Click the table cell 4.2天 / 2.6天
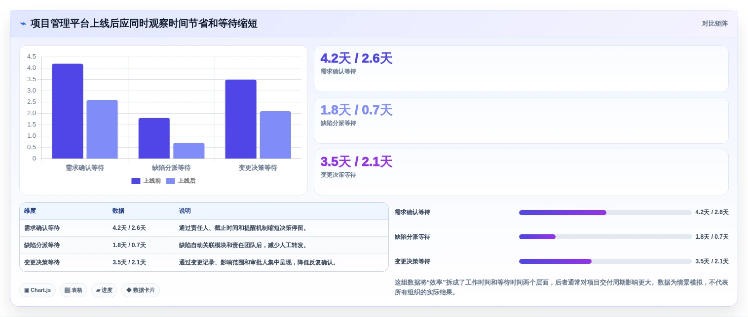The height and width of the screenshot is (317, 748). (x=129, y=228)
